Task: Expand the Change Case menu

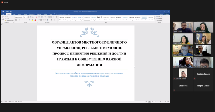Action: (x=33, y=17)
